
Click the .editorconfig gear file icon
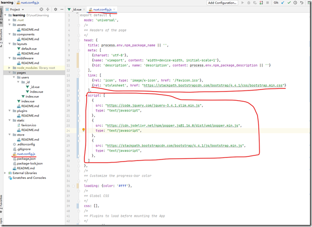[x=14, y=144]
